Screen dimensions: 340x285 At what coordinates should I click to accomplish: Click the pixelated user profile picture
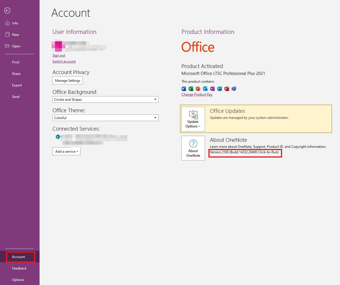pos(58,46)
